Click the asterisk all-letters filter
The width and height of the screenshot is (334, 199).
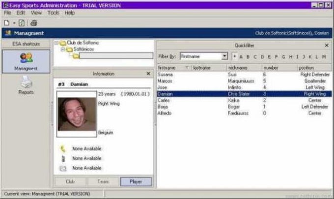(x=234, y=56)
